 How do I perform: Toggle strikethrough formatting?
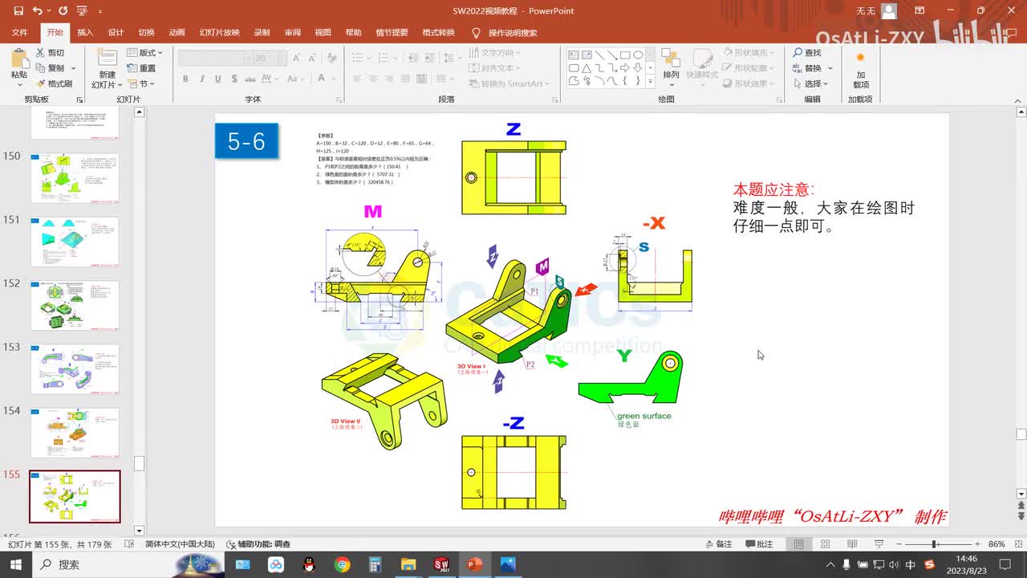250,79
